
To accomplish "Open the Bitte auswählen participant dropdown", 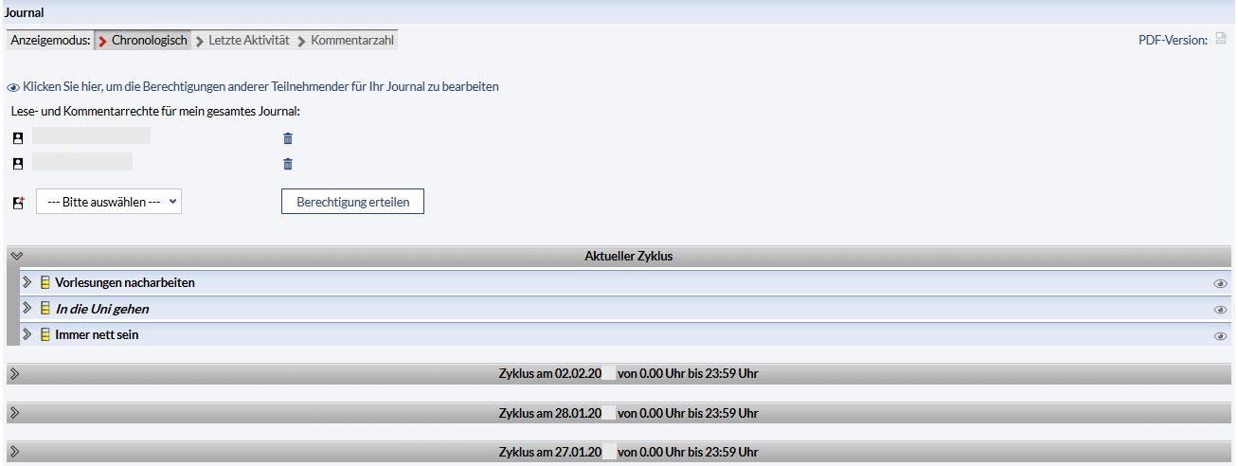I will 109,203.
